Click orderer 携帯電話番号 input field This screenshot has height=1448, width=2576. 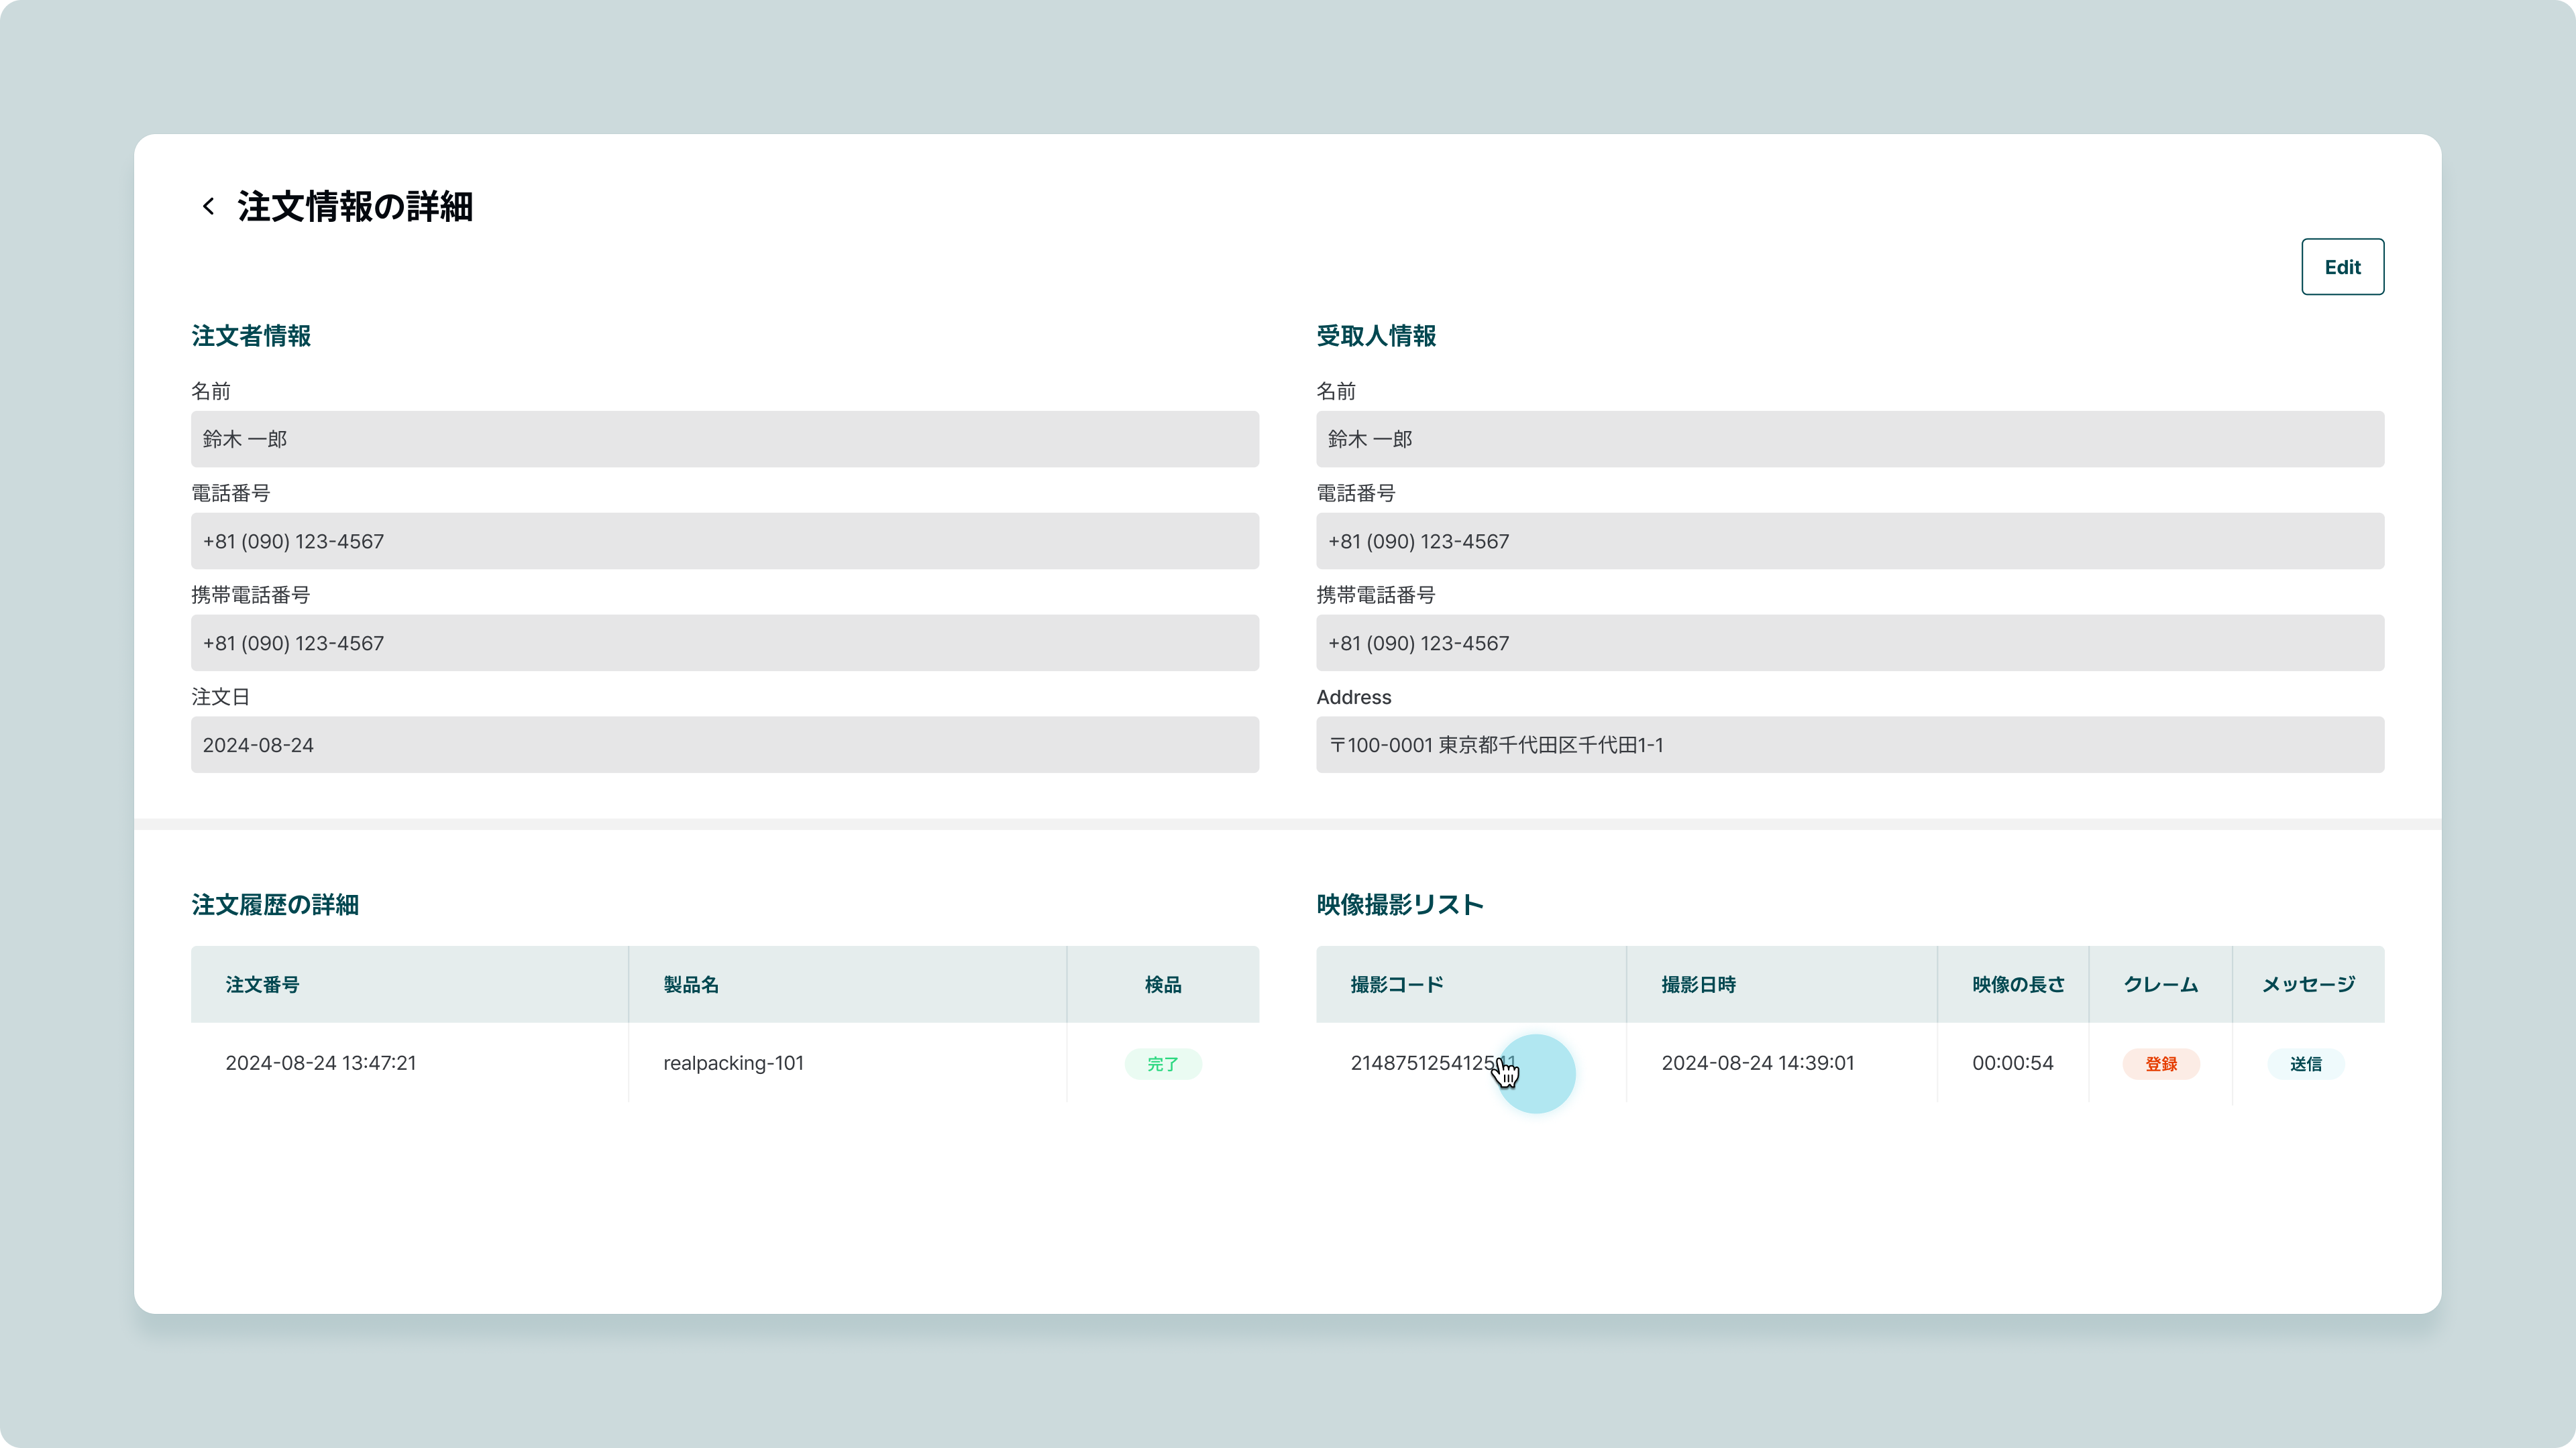pyautogui.click(x=724, y=643)
